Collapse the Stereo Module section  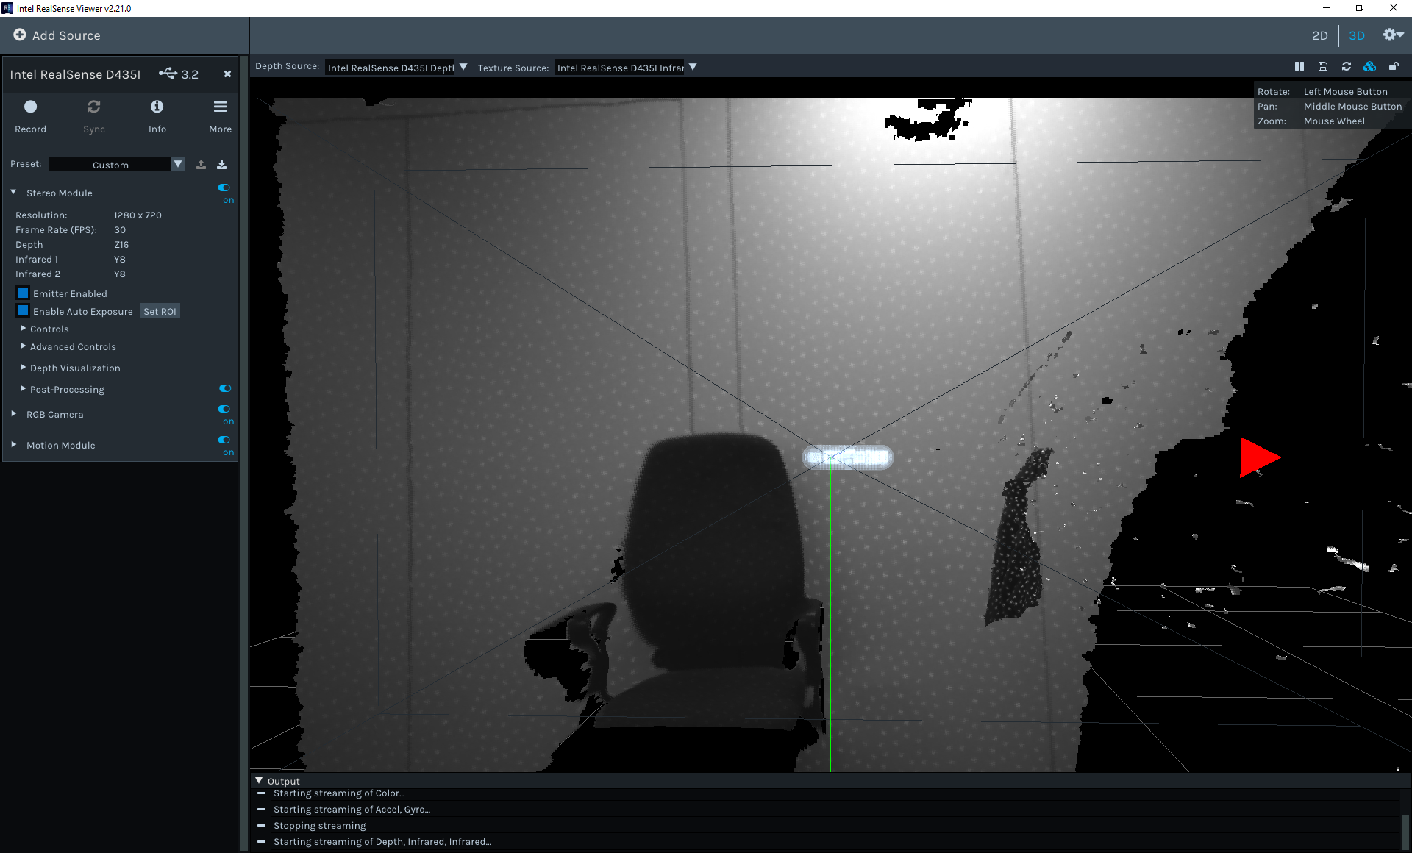(x=13, y=192)
